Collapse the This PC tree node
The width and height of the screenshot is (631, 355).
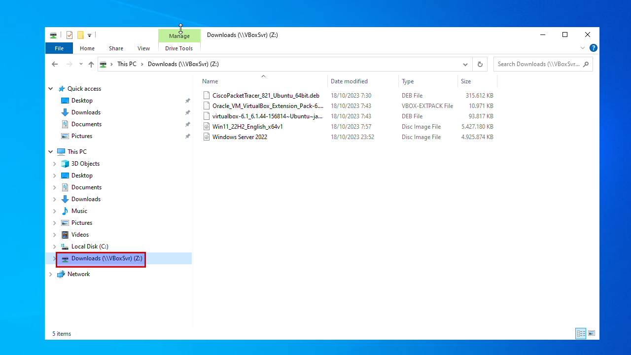(51, 152)
